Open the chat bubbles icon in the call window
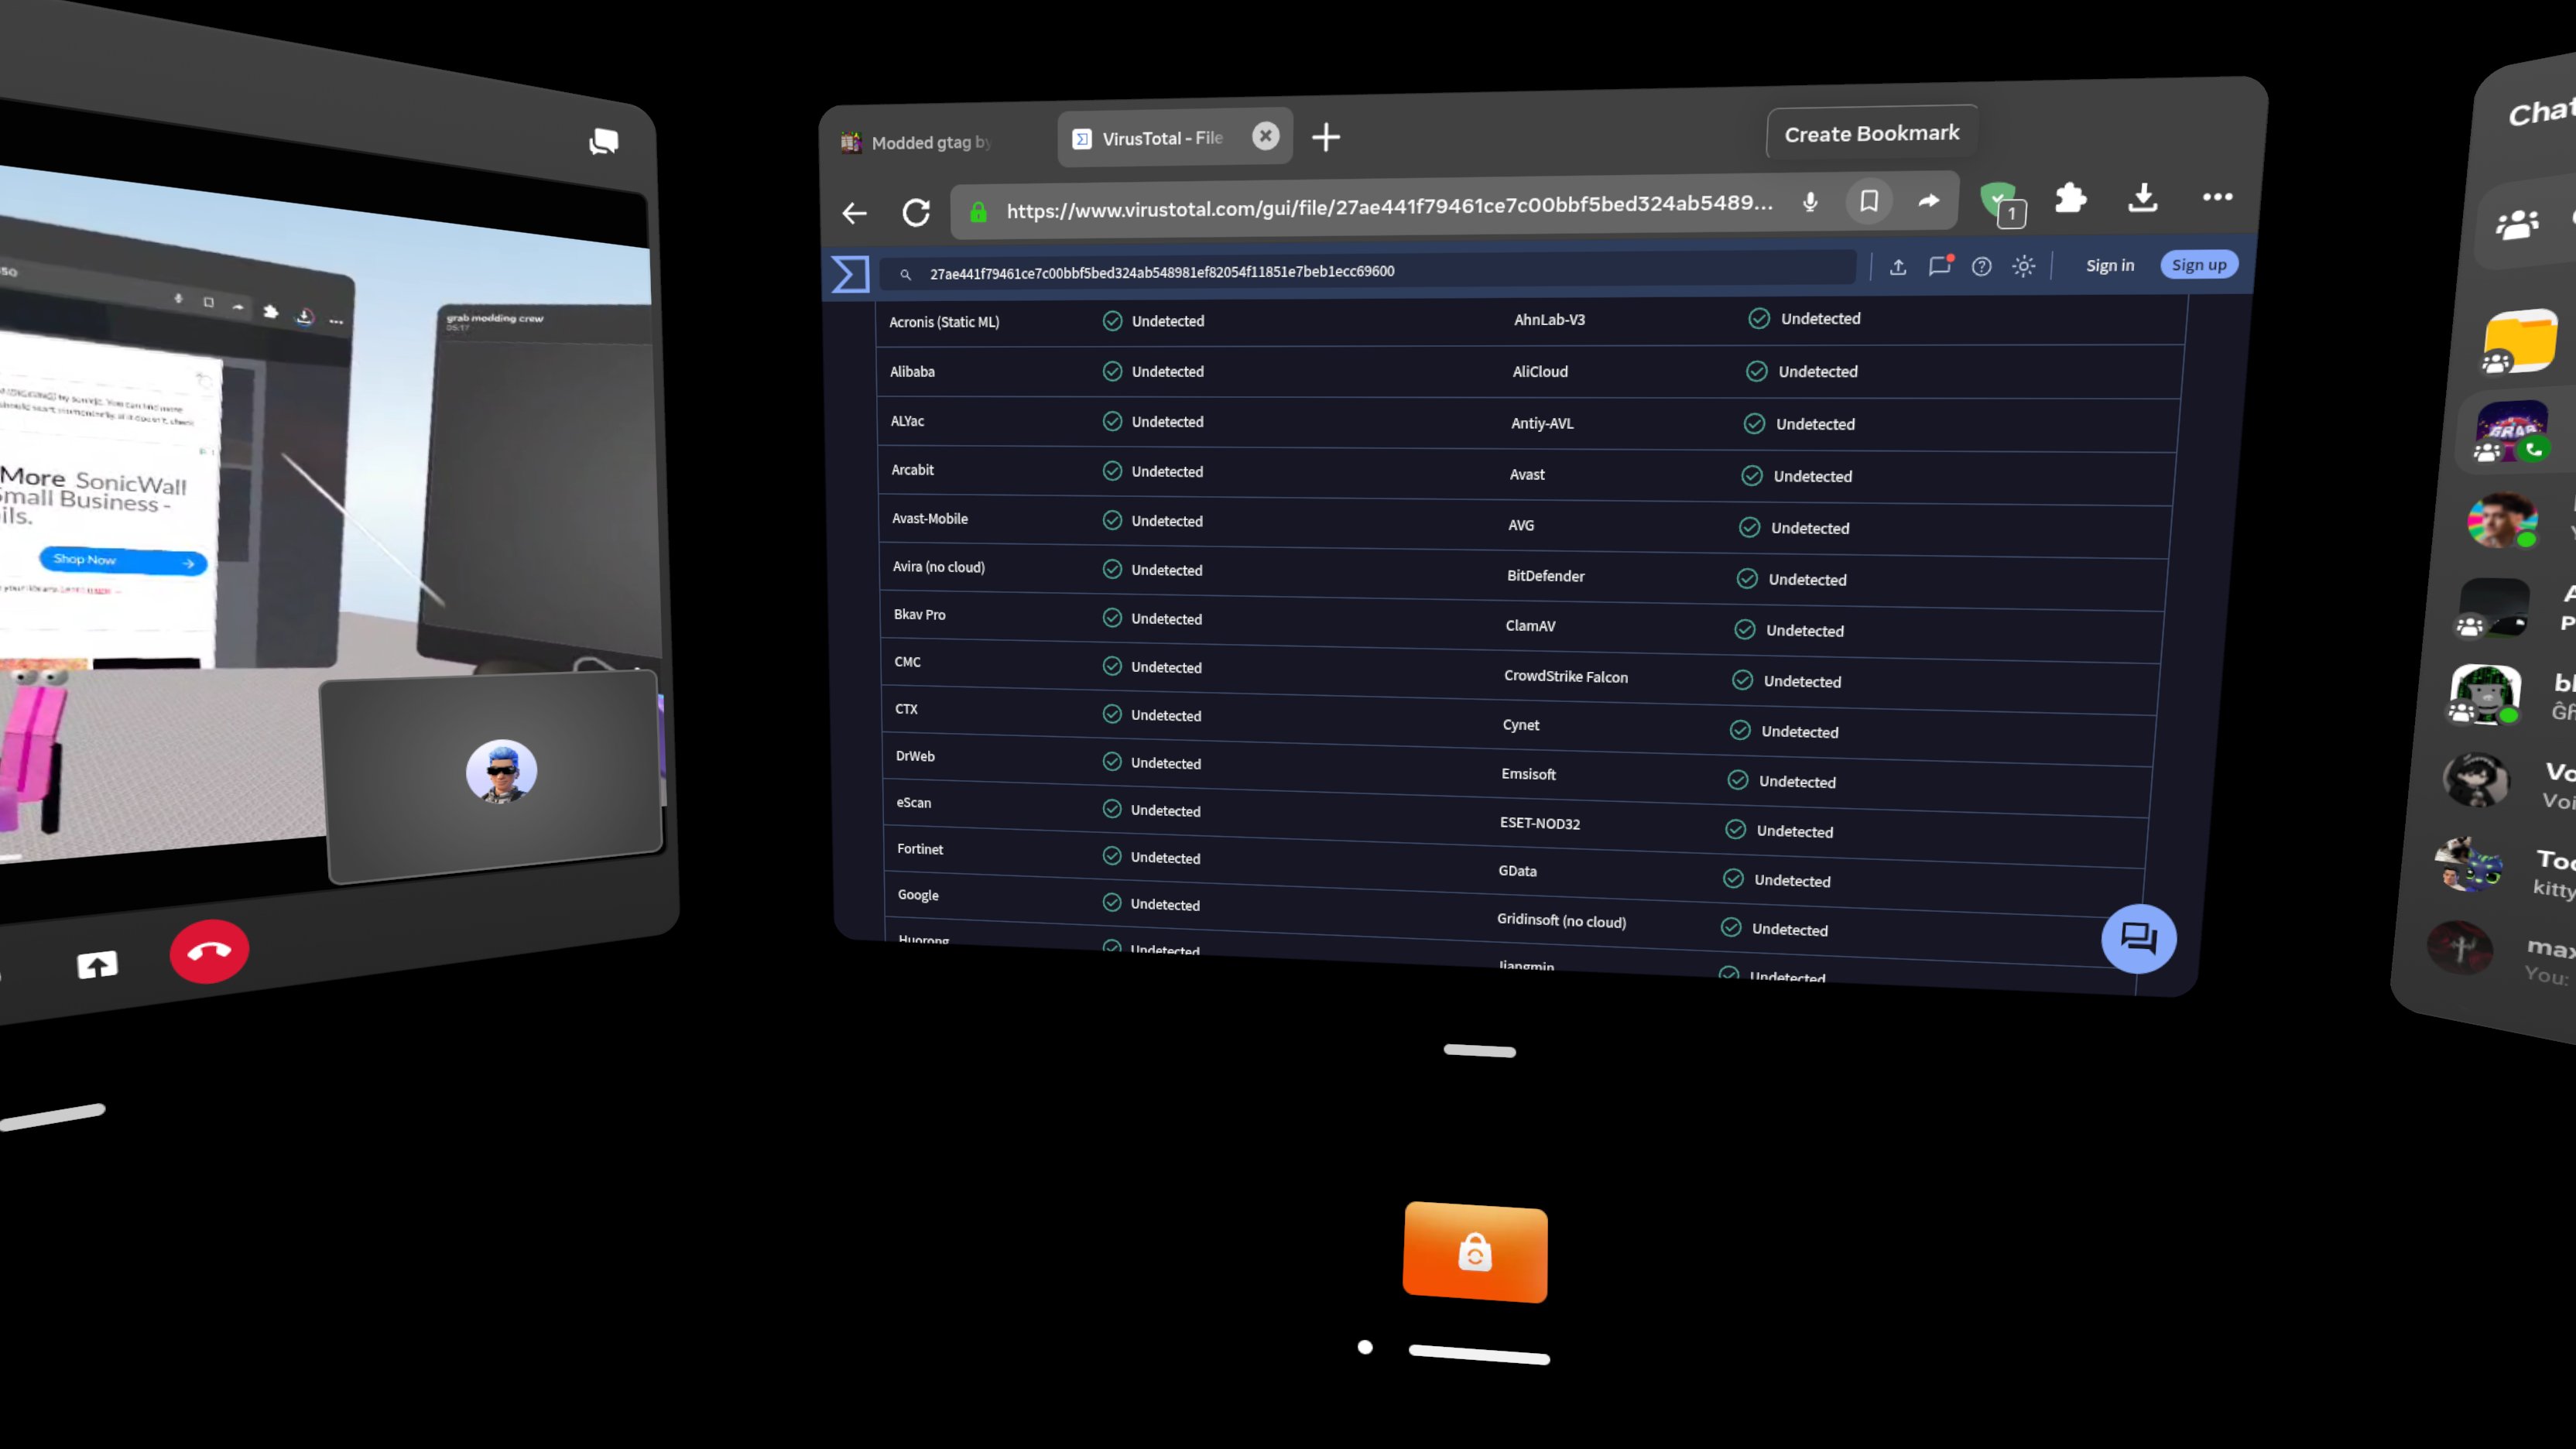Viewport: 2576px width, 1449px height. click(x=603, y=142)
